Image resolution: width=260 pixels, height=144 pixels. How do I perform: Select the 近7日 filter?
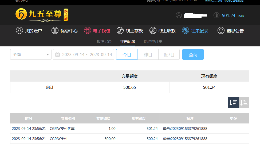(169, 54)
